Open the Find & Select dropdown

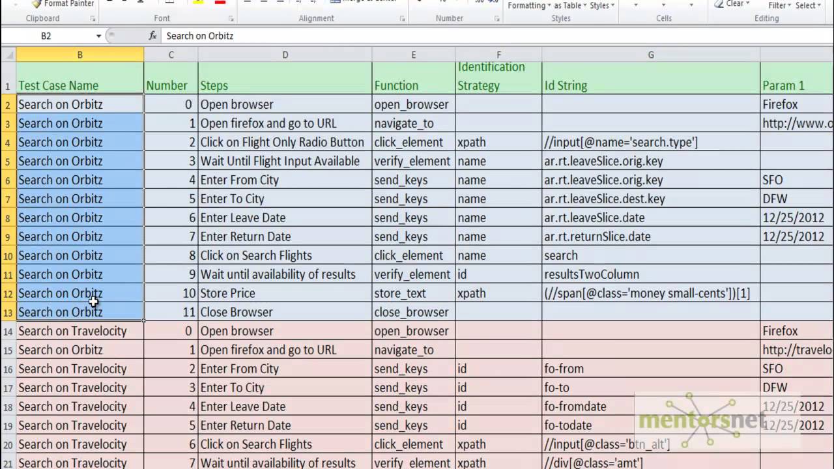coord(808,5)
